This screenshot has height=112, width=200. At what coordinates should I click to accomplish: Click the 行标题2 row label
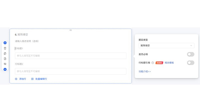(19, 64)
